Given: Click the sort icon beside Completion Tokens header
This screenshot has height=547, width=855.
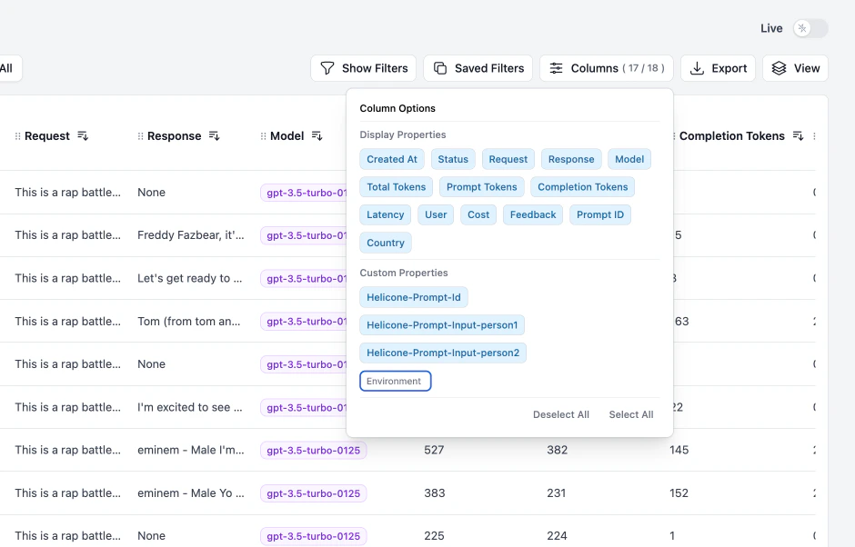Looking at the screenshot, I should [x=798, y=135].
